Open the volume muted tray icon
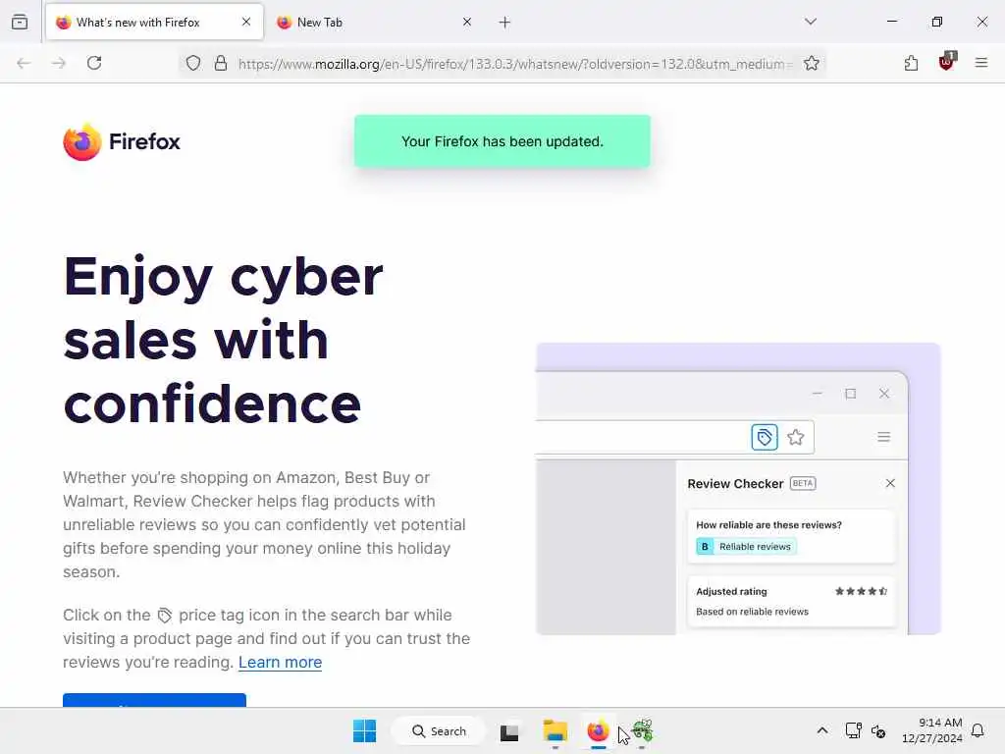Viewport: 1005px width, 754px height. [x=878, y=730]
